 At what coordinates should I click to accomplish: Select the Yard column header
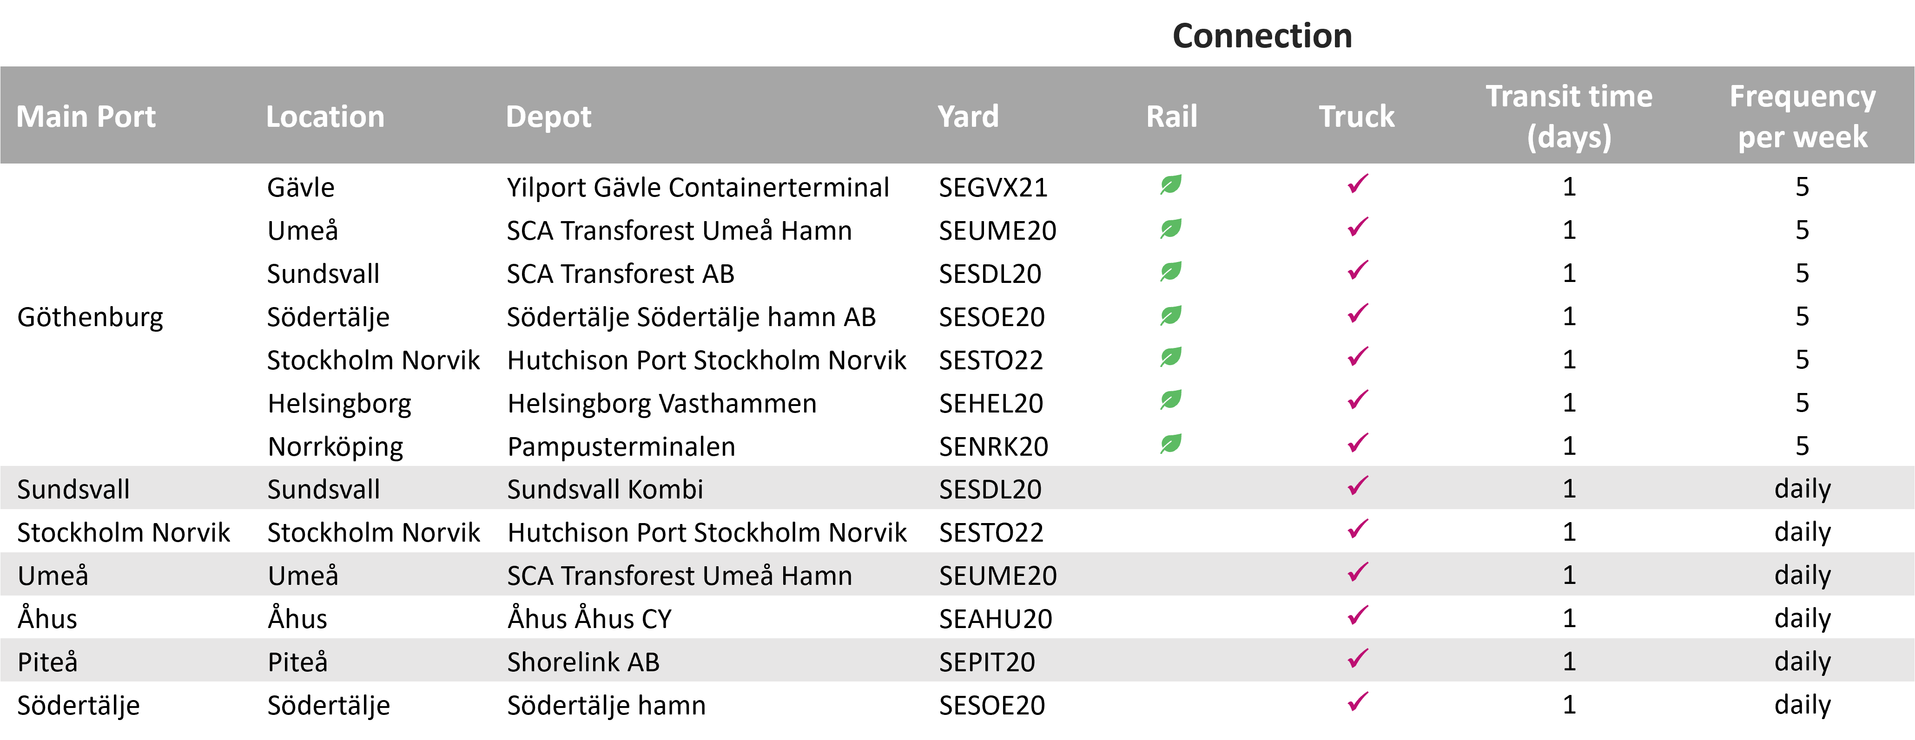pos(968,117)
